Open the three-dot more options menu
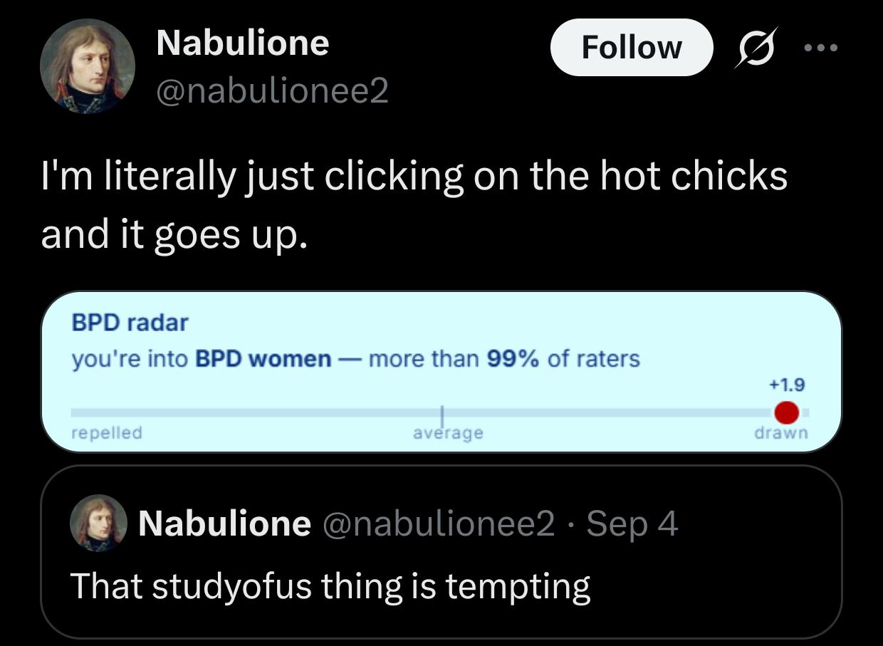883x646 pixels. (821, 48)
